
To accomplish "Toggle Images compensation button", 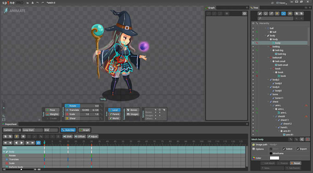I will [x=133, y=114].
